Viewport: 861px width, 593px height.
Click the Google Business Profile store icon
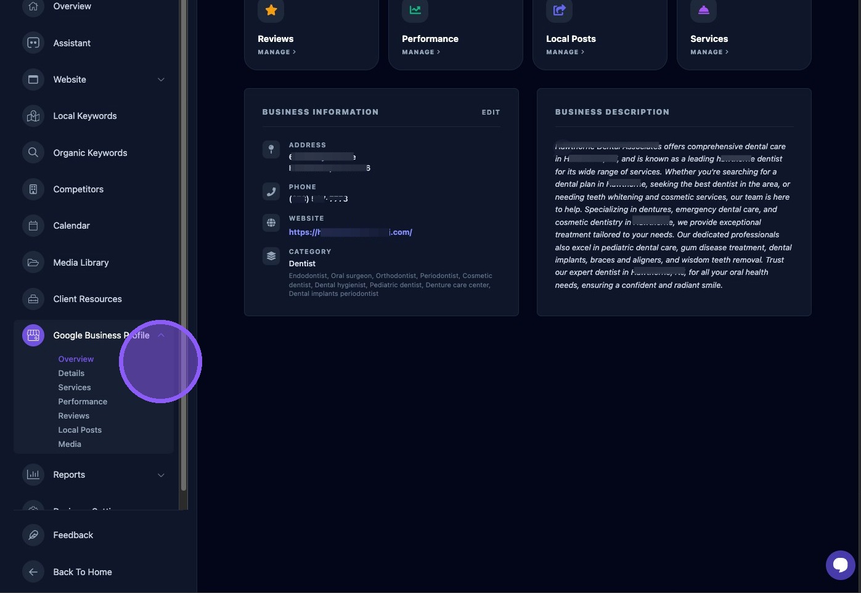[x=33, y=335]
